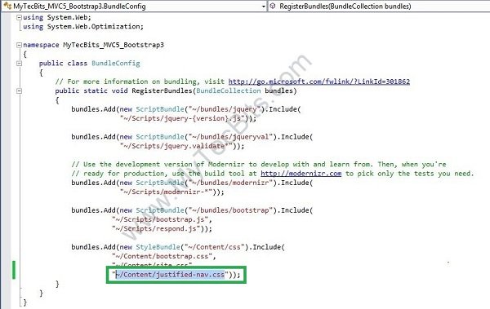This screenshot has height=309, width=490.
Task: Collapse the BundleConfig class block
Action: (19, 64)
